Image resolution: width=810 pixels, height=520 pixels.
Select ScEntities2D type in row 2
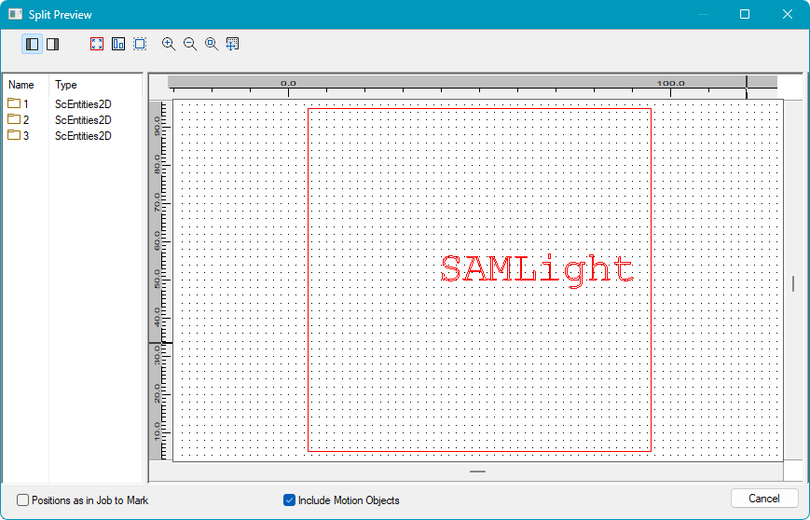[x=83, y=120]
